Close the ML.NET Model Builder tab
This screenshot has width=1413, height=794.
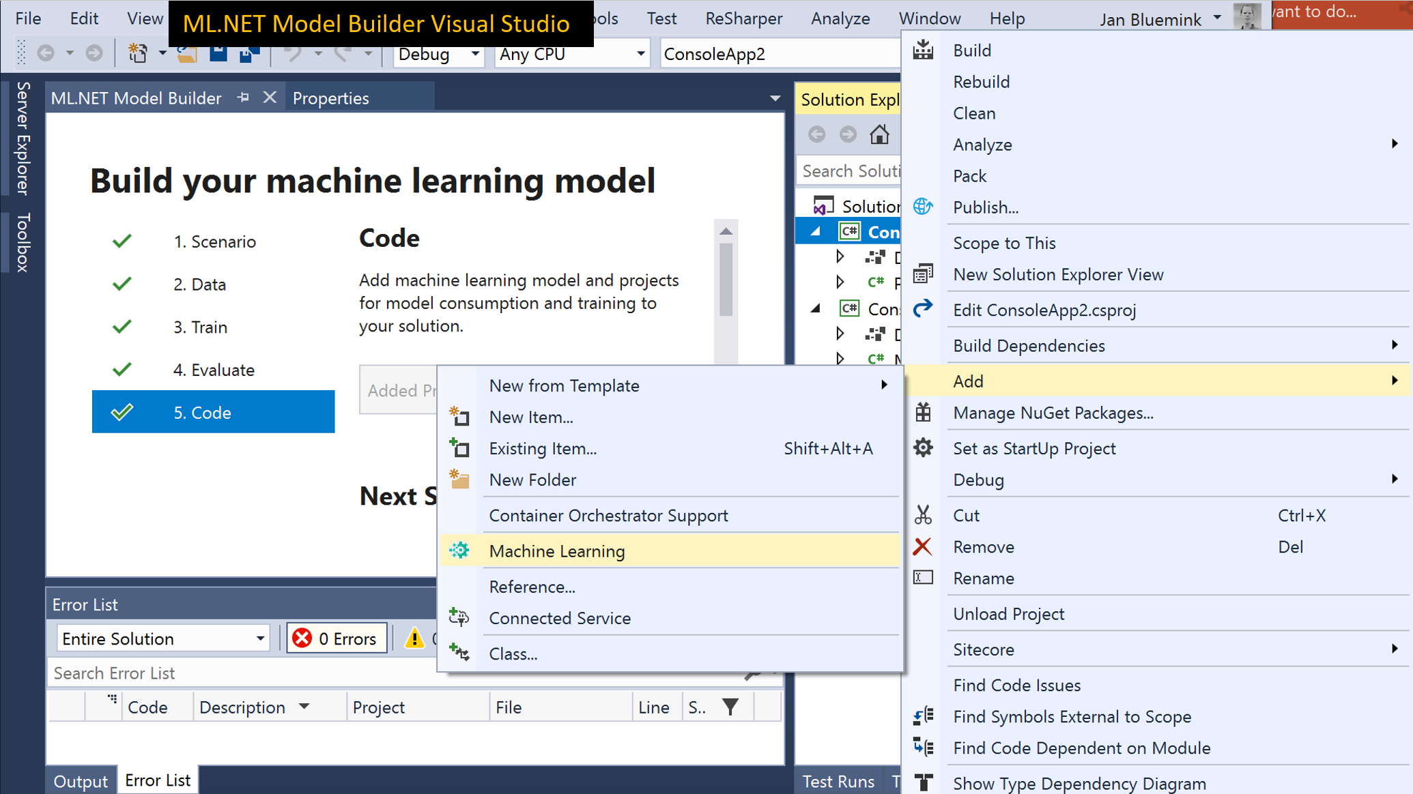pyautogui.click(x=270, y=98)
